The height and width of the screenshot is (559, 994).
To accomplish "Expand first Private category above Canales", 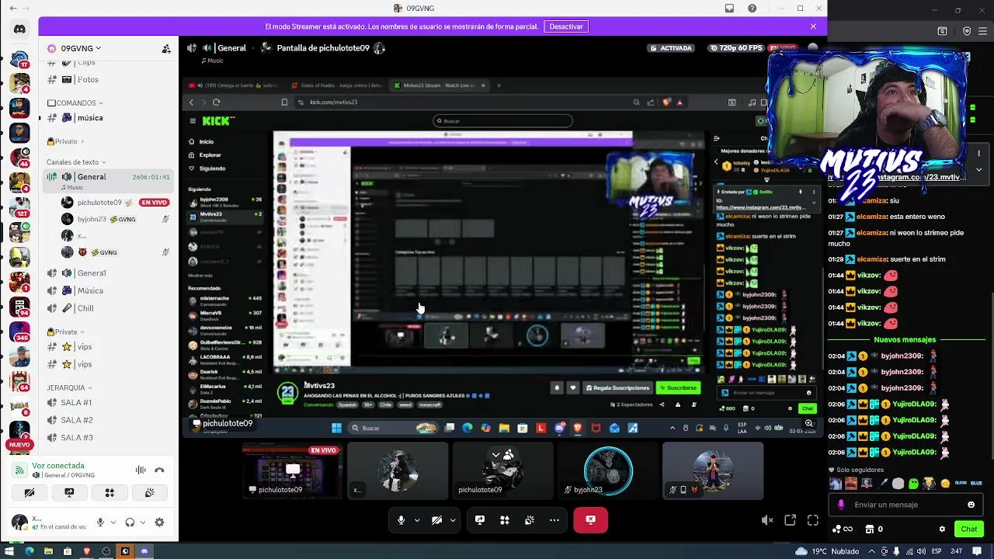I will click(66, 141).
